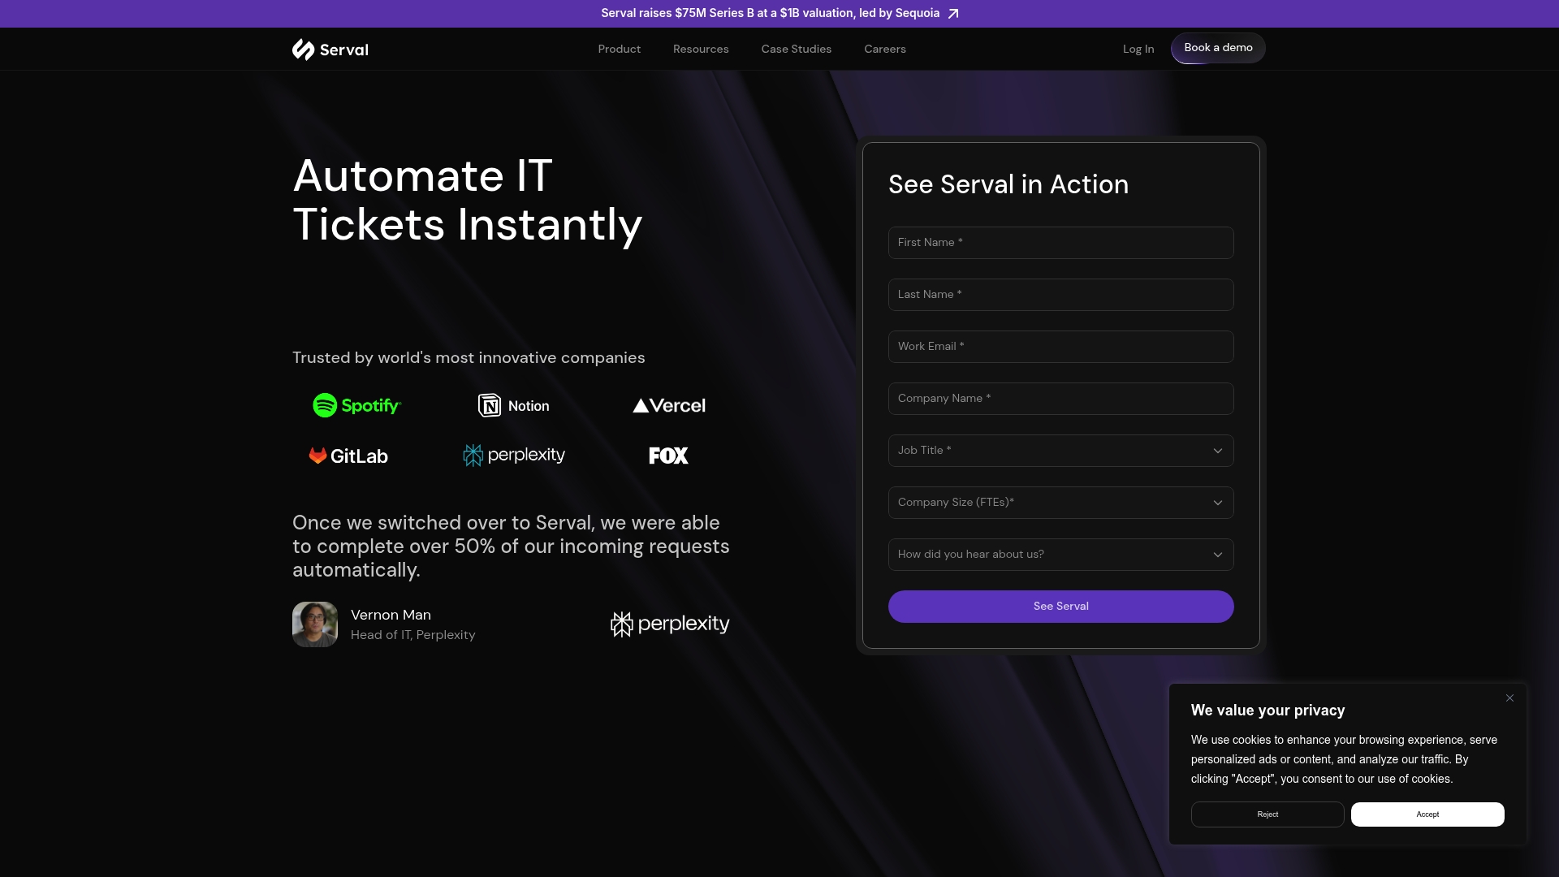Click the perplexity logo beside the Vernon Man testimonial

670,624
